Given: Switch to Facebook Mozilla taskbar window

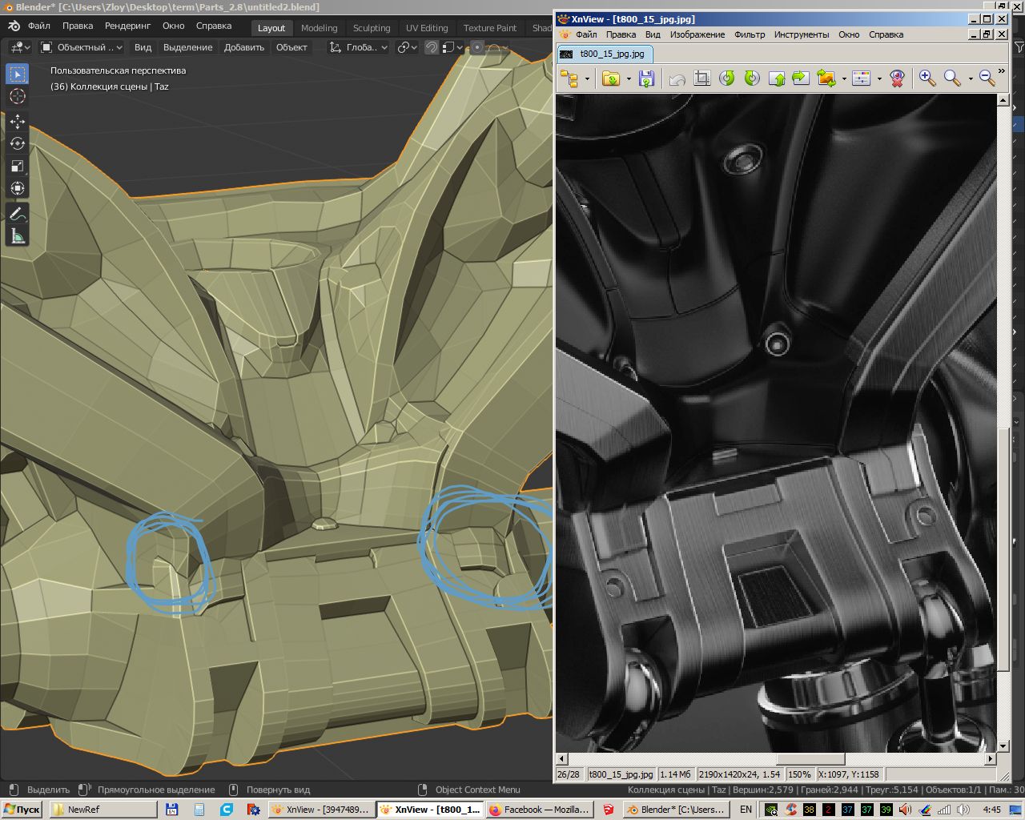Looking at the screenshot, I should pos(541,810).
